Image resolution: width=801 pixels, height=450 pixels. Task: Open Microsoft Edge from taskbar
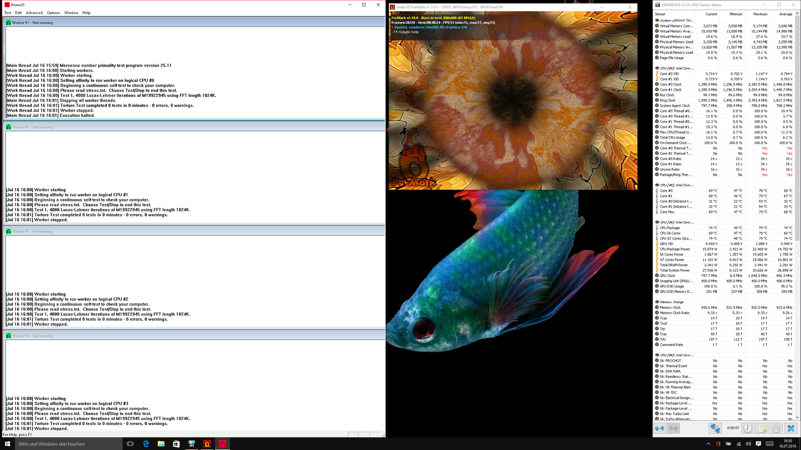146,444
